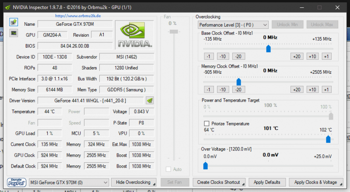This screenshot has width=350, height=192.
Task: Click the Est.Max 1038 MHz value
Action: click(x=141, y=144)
